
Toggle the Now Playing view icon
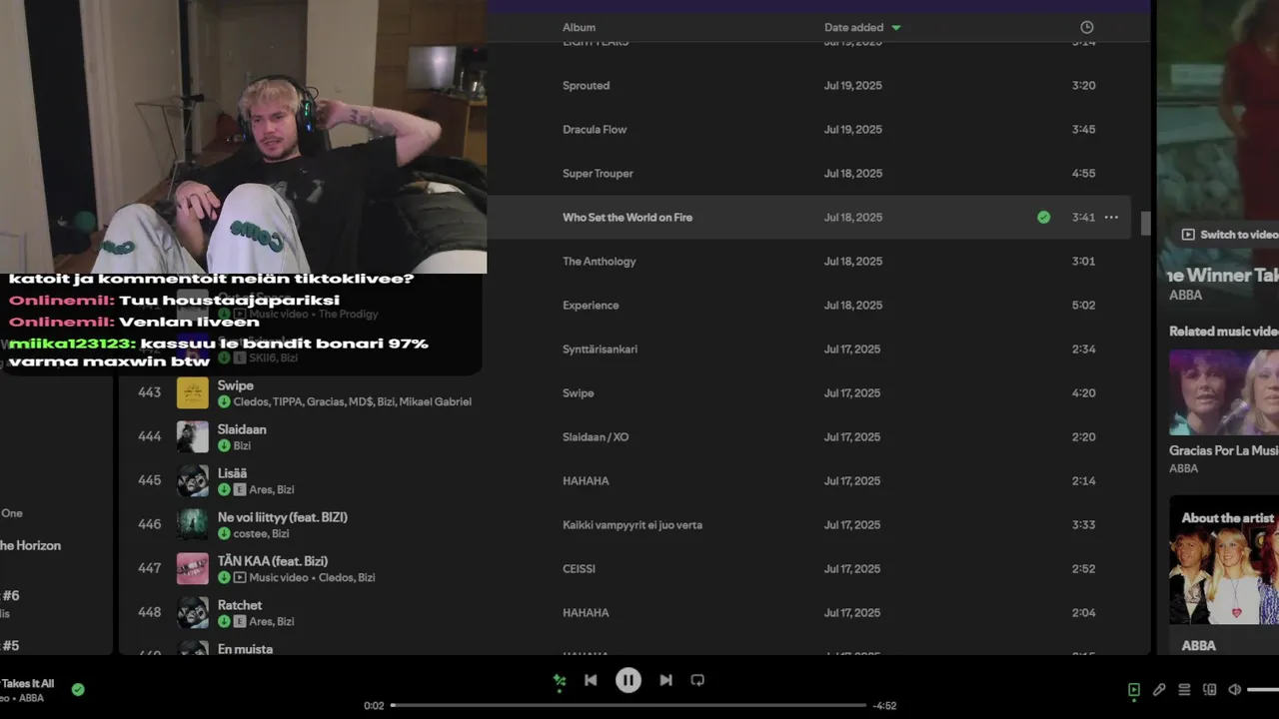coord(1134,689)
